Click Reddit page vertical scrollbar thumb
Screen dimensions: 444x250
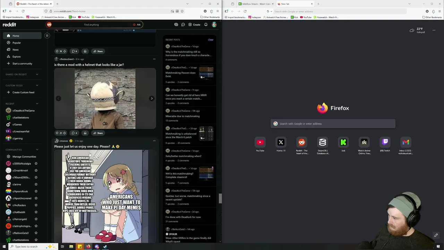(x=220, y=198)
